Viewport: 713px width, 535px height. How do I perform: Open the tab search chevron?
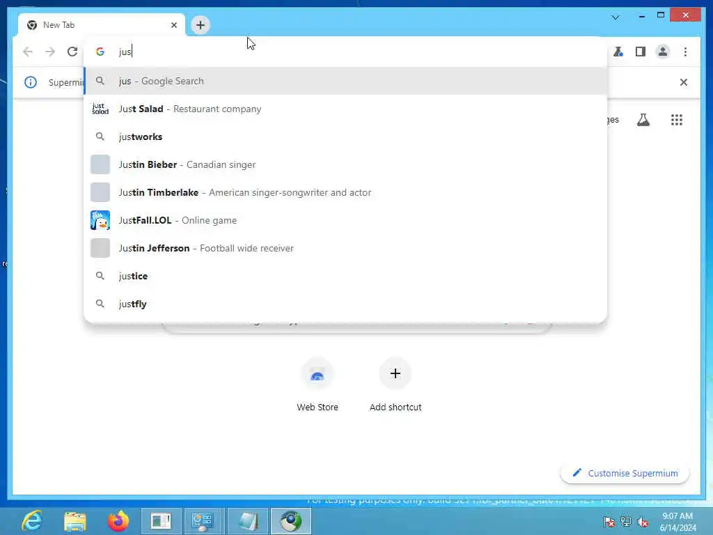click(616, 17)
